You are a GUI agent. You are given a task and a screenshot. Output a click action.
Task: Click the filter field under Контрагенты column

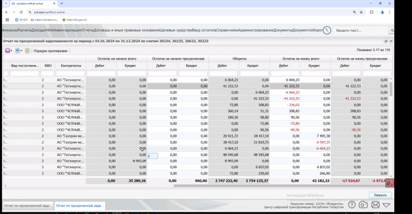(70, 73)
